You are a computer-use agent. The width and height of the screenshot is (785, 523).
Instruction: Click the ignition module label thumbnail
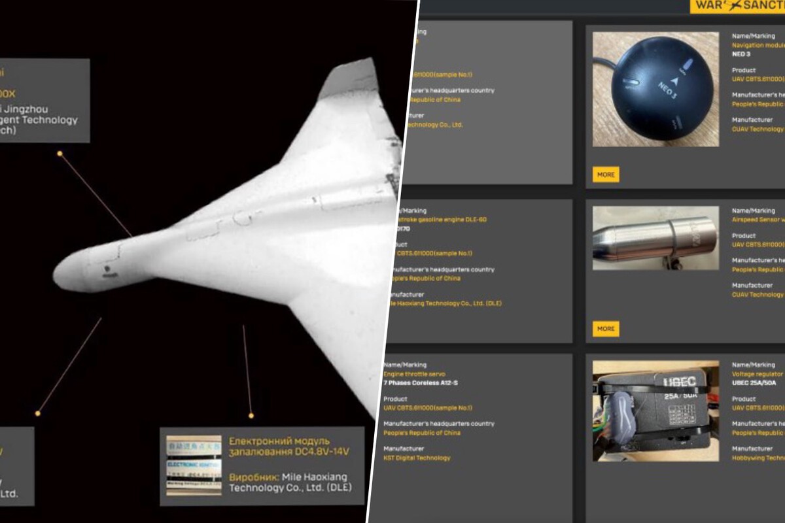(x=194, y=465)
